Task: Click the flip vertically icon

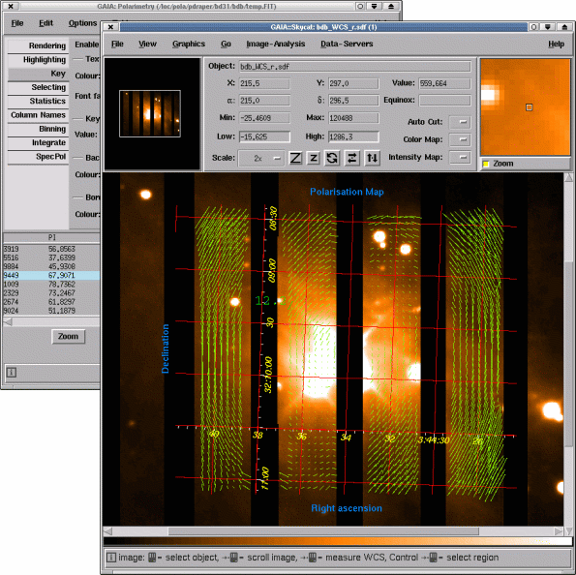Action: [x=372, y=158]
